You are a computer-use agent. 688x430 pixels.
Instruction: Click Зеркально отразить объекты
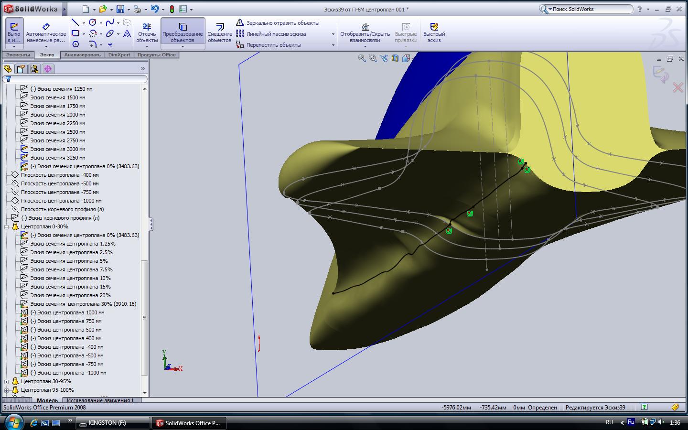282,23
